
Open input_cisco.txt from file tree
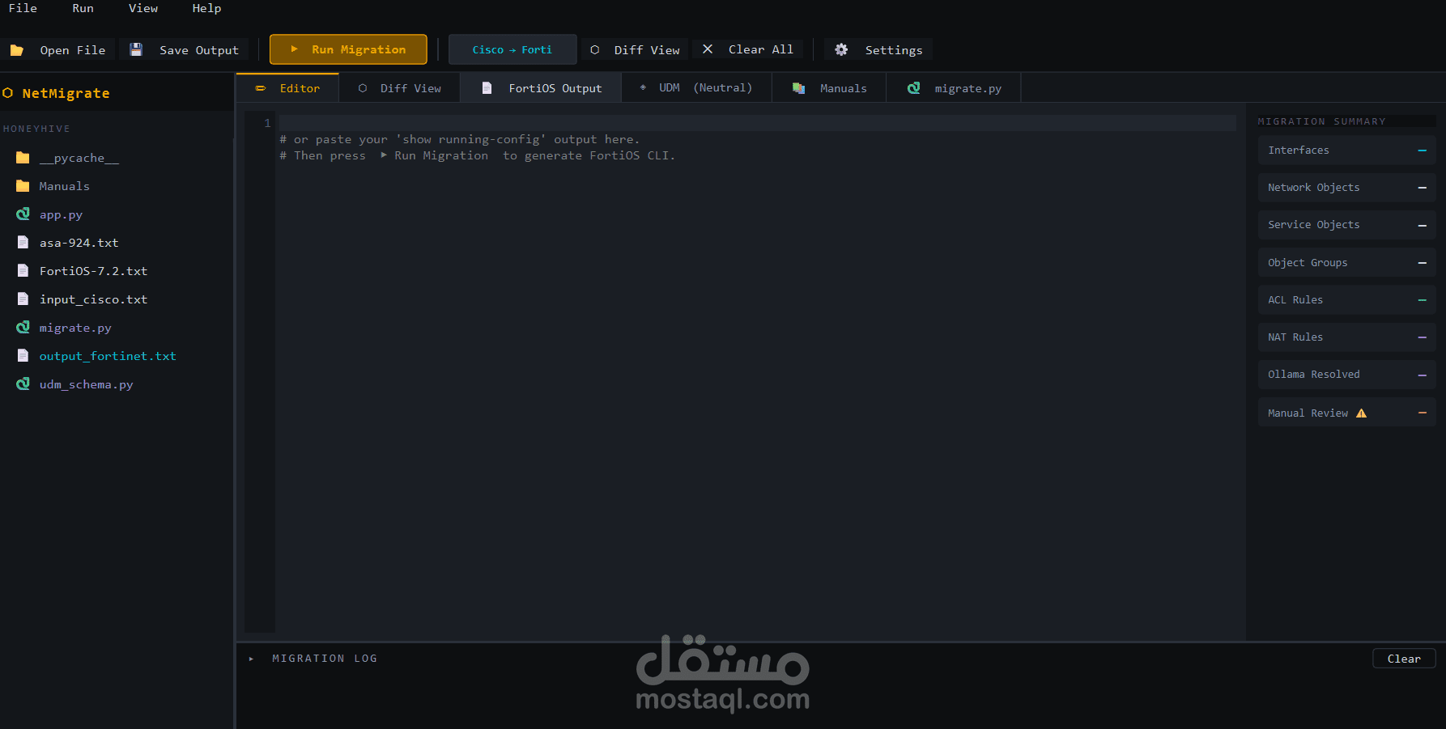(94, 299)
